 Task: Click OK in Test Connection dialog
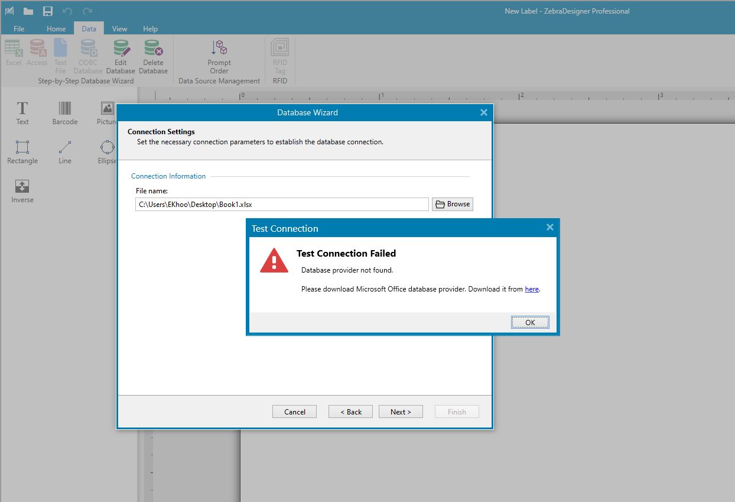click(x=530, y=322)
